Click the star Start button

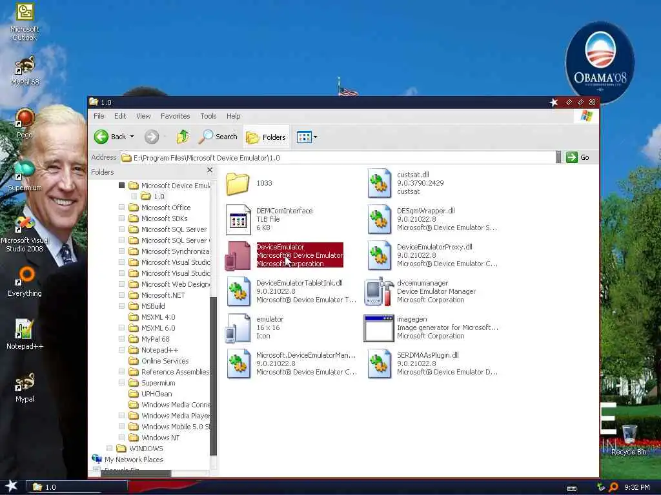point(11,486)
